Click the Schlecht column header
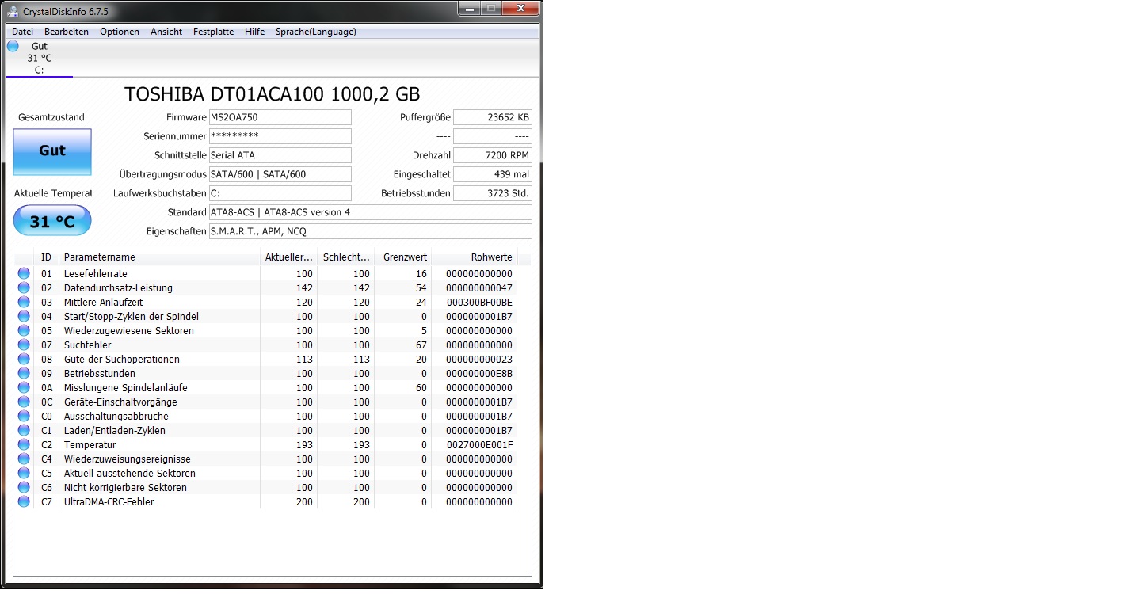 pos(345,257)
